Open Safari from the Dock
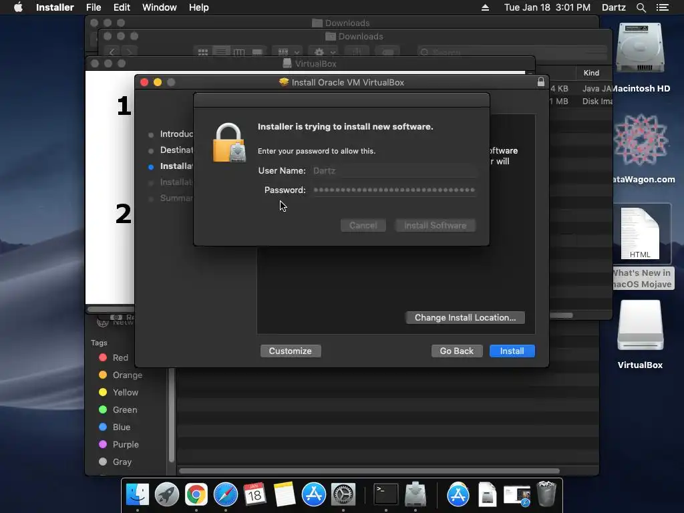 point(226,494)
